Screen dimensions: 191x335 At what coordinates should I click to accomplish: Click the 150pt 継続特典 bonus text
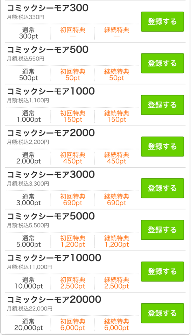(116, 120)
